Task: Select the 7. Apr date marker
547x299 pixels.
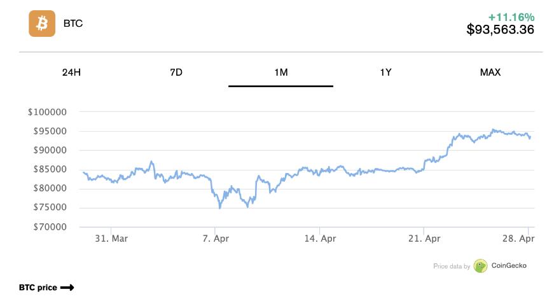Action: (216, 239)
